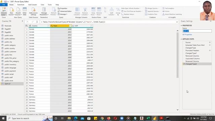Open the Advanced Editor
Screen dimensions: 215x121
pos(64,11)
